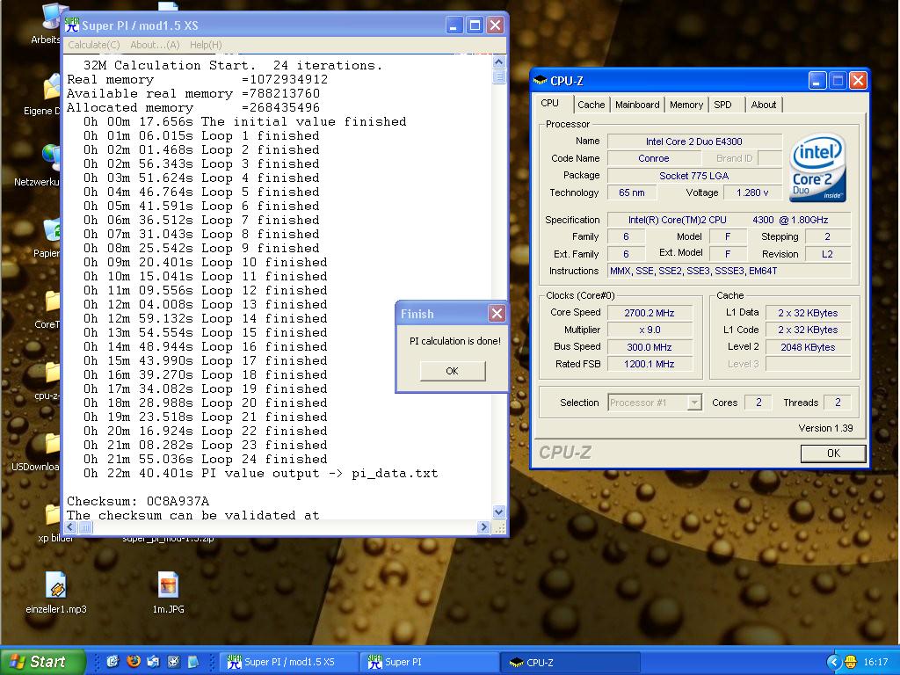The height and width of the screenshot is (675, 900).
Task: Switch to the Mainboard tab
Action: click(637, 105)
